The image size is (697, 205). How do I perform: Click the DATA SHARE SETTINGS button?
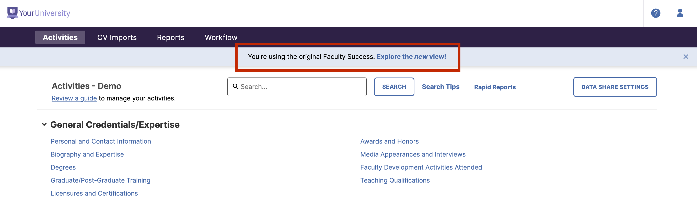point(615,87)
